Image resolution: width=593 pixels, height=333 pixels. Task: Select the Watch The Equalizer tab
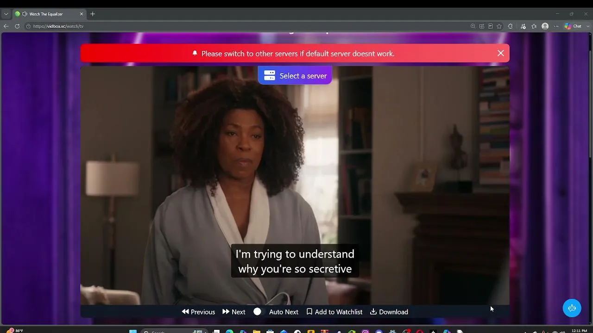click(x=49, y=14)
